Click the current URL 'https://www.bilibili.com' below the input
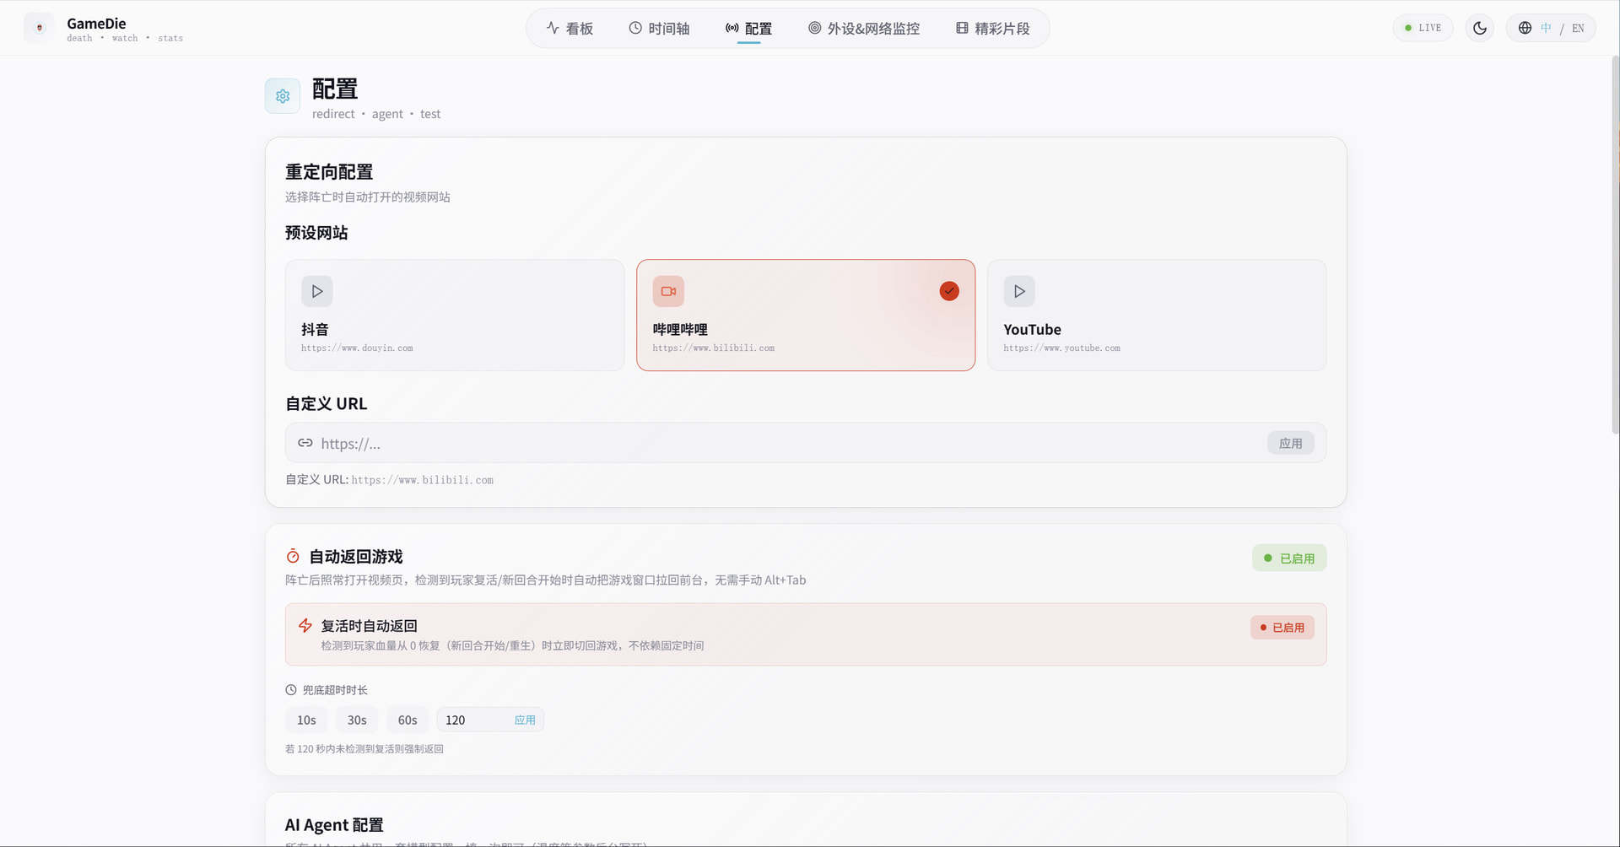The height and width of the screenshot is (847, 1620). pos(423,480)
